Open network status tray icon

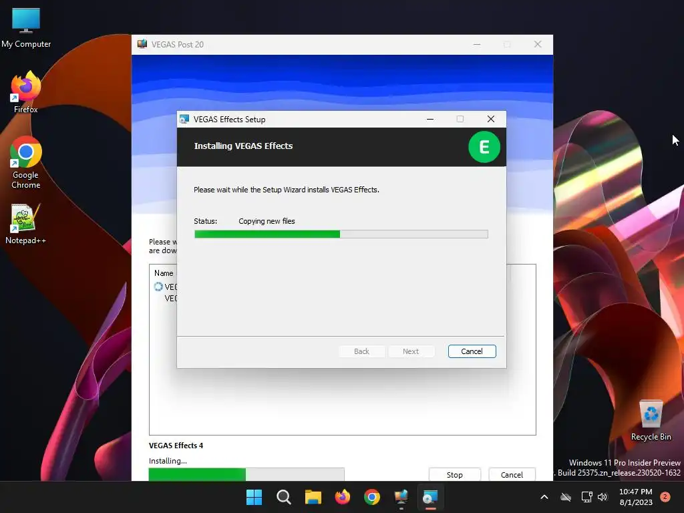pyautogui.click(x=586, y=497)
